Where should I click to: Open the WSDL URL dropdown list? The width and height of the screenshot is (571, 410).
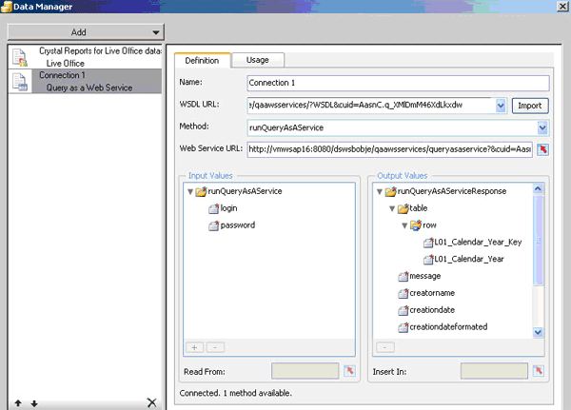(x=501, y=105)
